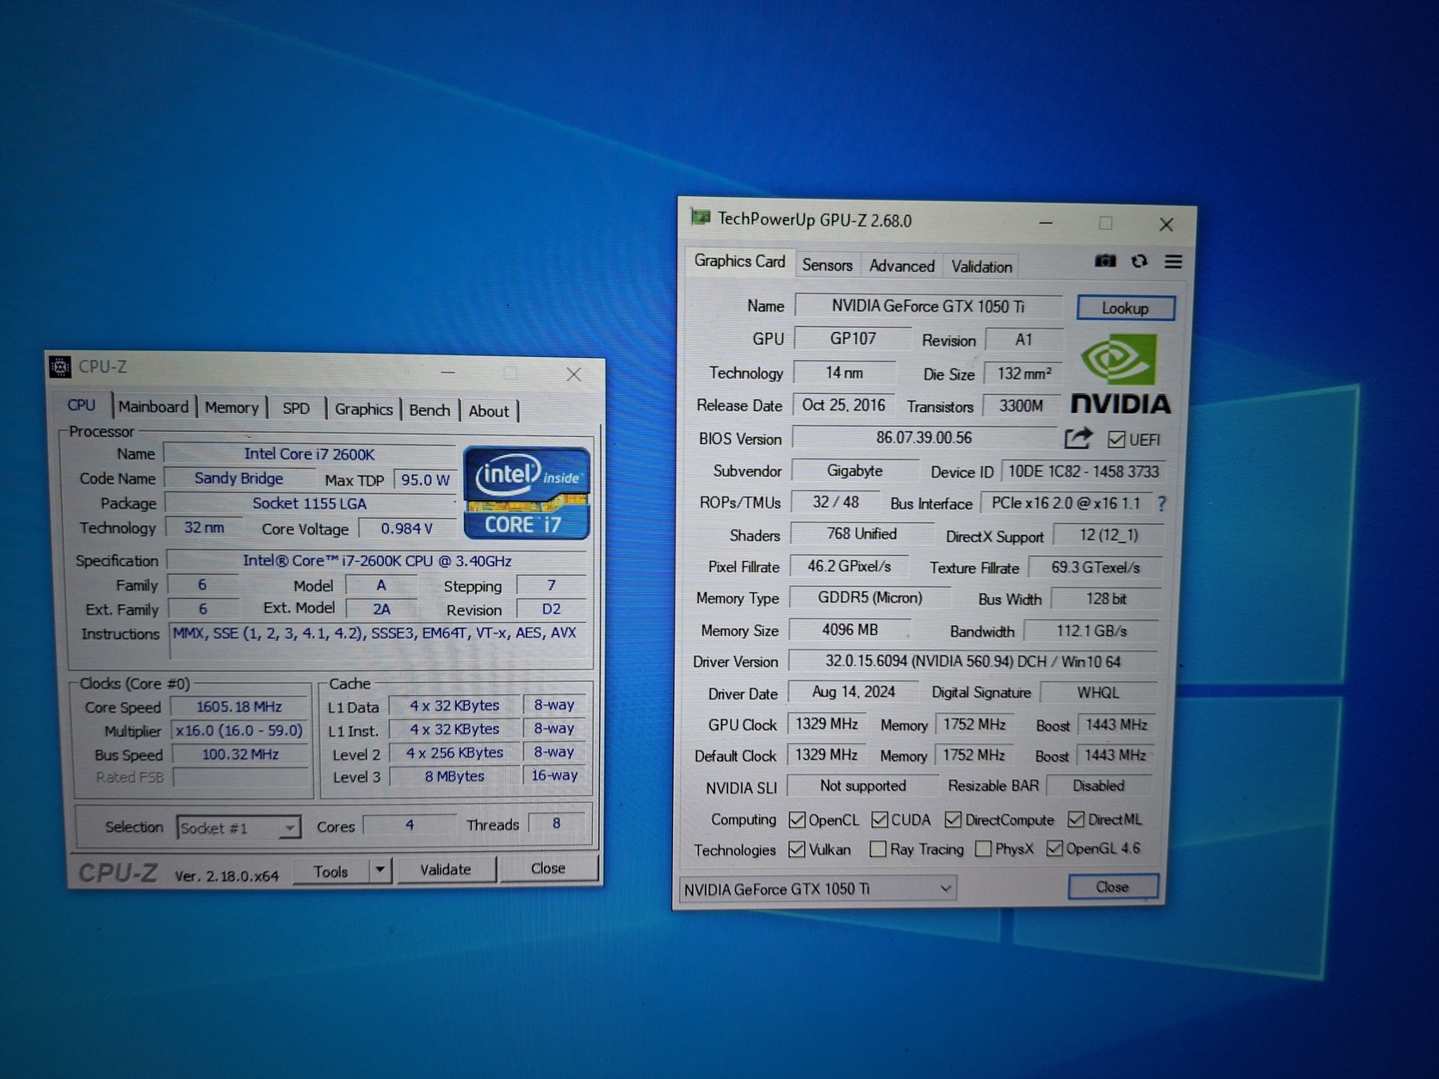This screenshot has height=1079, width=1439.
Task: Click the Memory Type value GDDR5 (Micron)
Action: click(x=870, y=597)
